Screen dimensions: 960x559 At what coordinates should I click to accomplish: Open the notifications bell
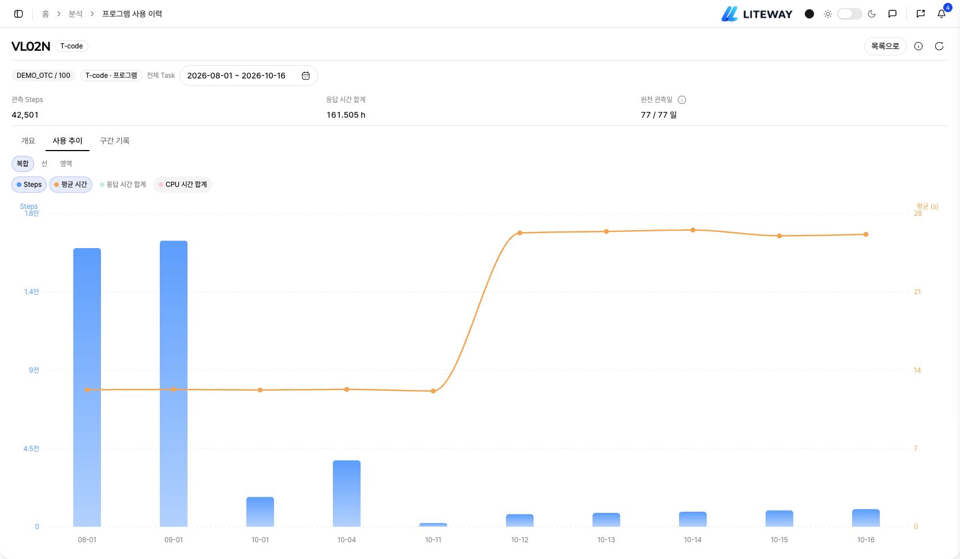point(942,14)
